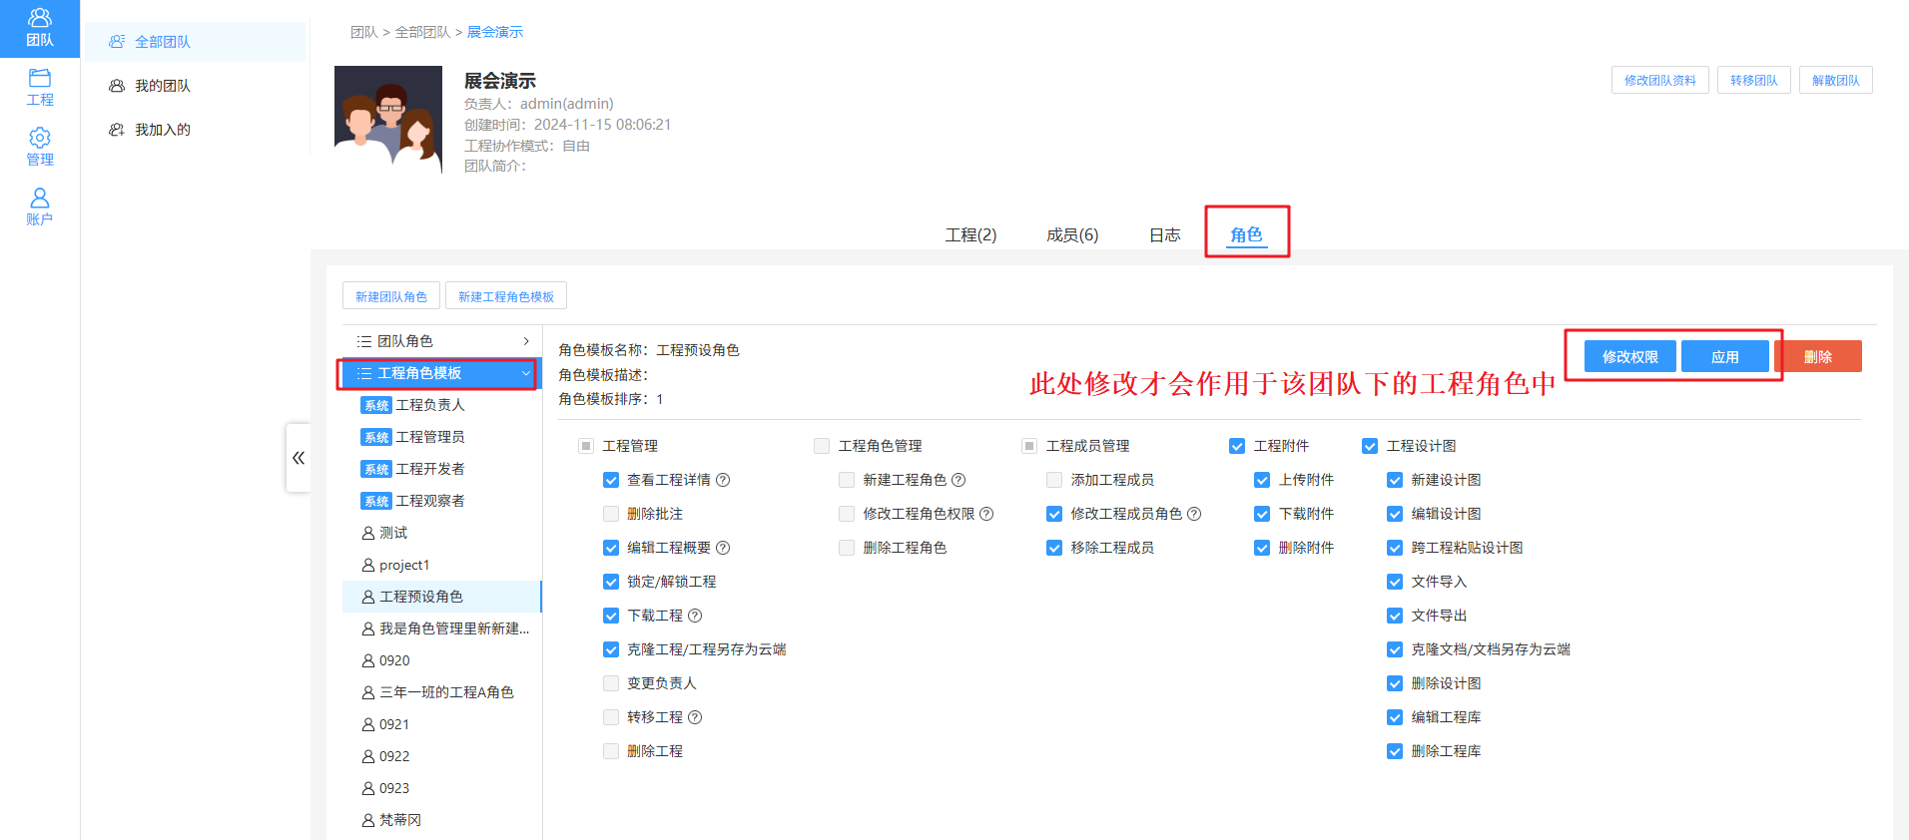Select the project1 role template
The height and width of the screenshot is (840, 1909).
[442, 565]
